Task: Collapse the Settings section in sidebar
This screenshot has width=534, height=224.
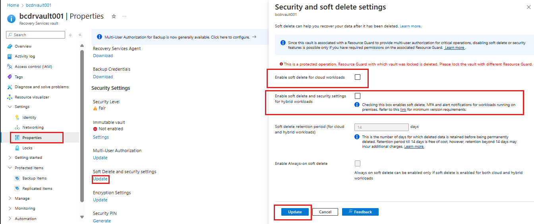Action: coord(10,107)
